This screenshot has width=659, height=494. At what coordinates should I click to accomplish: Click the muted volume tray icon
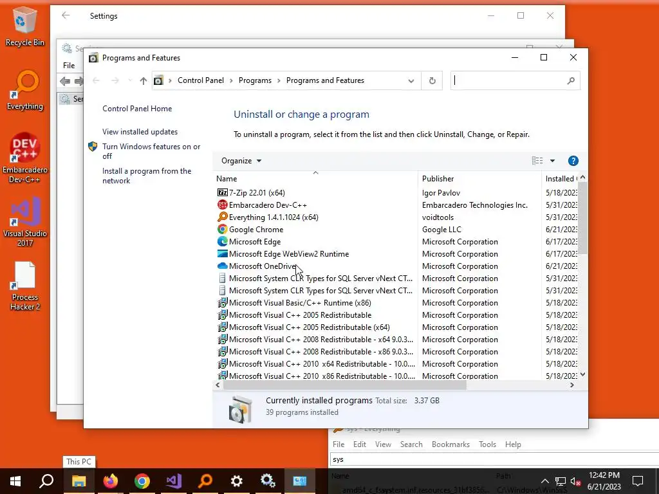pyautogui.click(x=576, y=481)
